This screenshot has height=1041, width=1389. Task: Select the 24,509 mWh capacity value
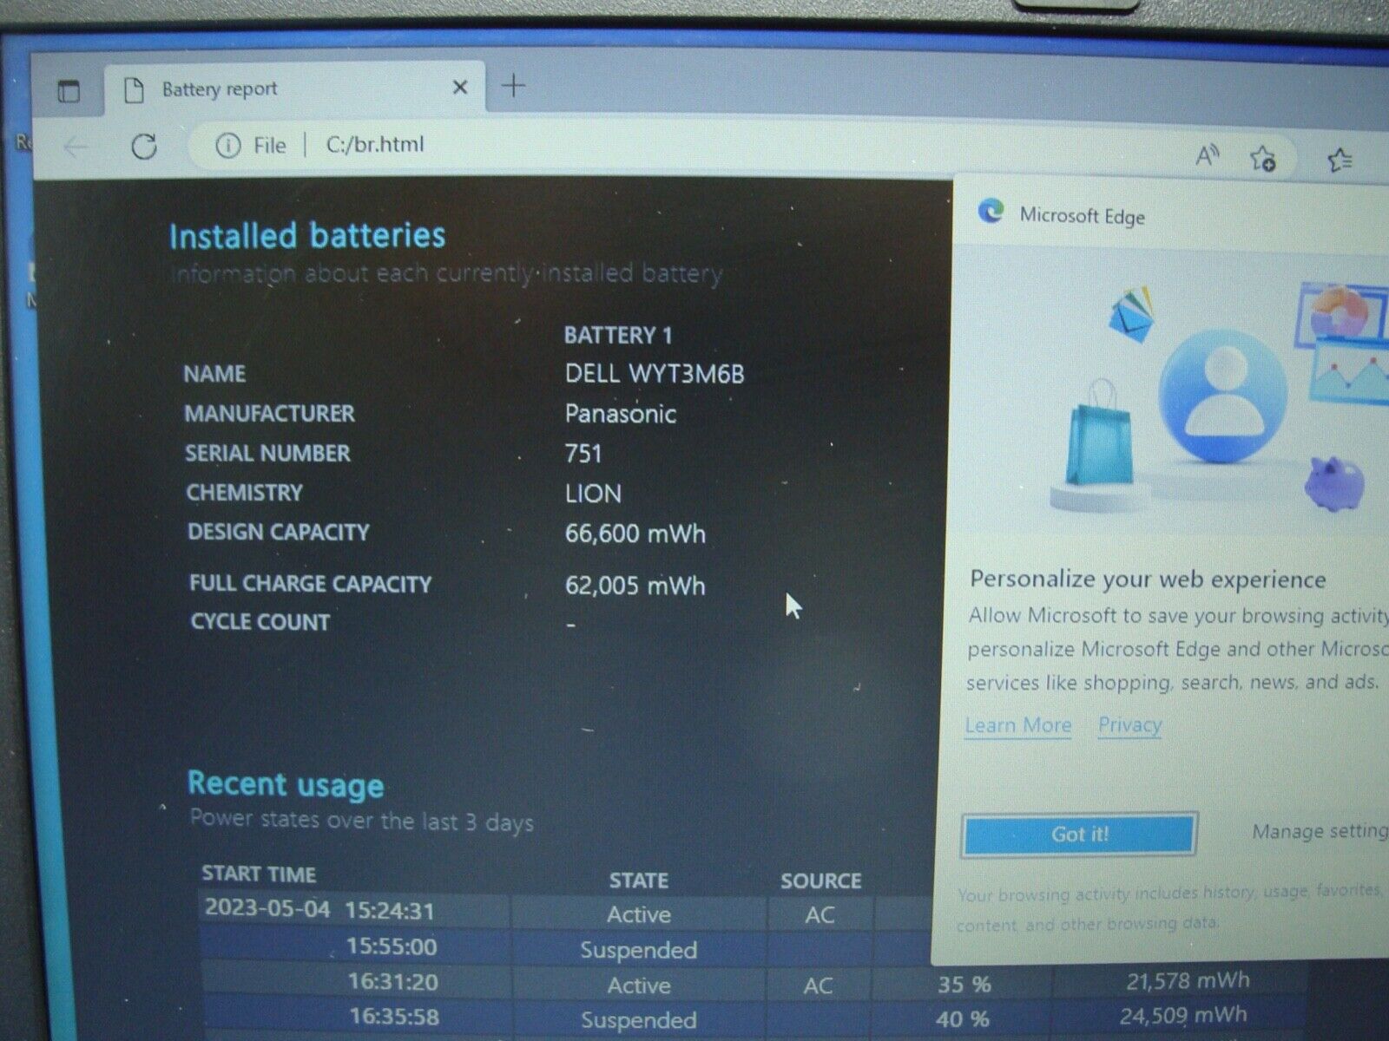pyautogui.click(x=1183, y=1015)
